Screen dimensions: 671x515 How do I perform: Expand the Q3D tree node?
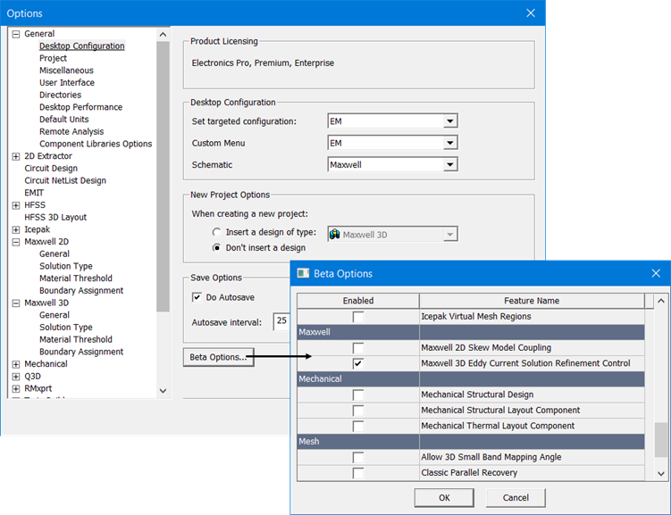click(16, 377)
